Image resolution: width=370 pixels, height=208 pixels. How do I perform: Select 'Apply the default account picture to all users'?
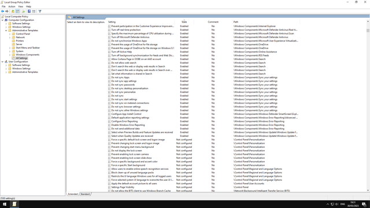(x=134, y=184)
